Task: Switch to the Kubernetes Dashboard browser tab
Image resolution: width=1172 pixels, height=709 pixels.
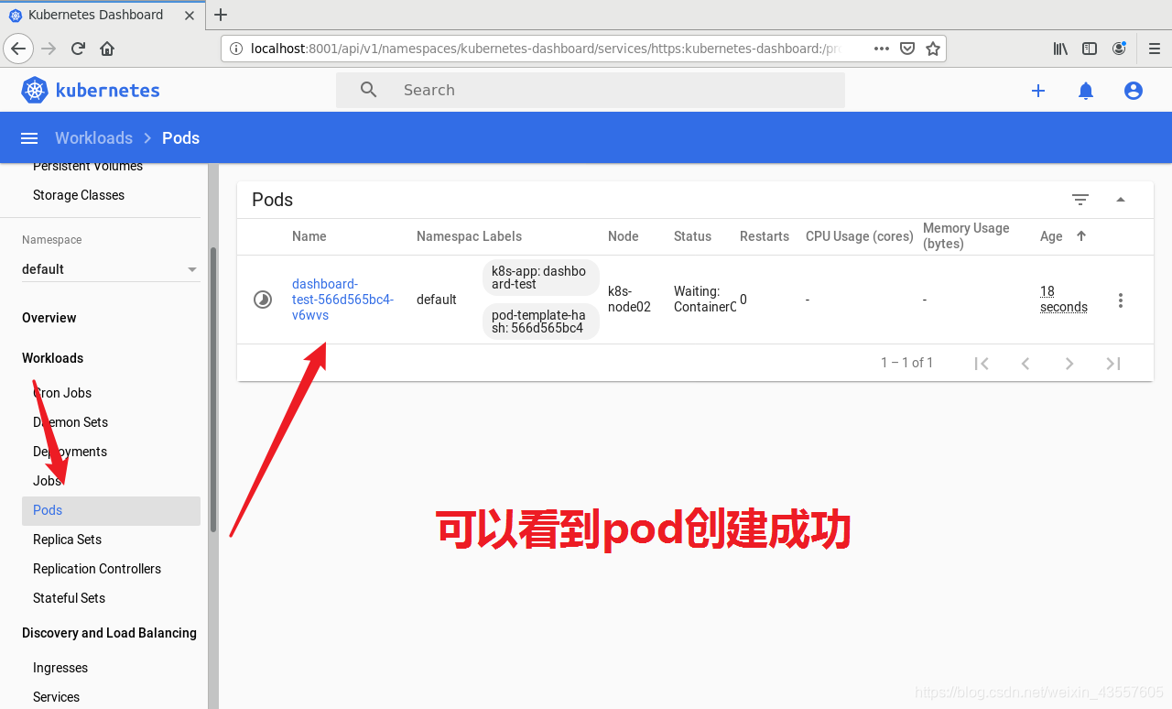Action: point(96,15)
